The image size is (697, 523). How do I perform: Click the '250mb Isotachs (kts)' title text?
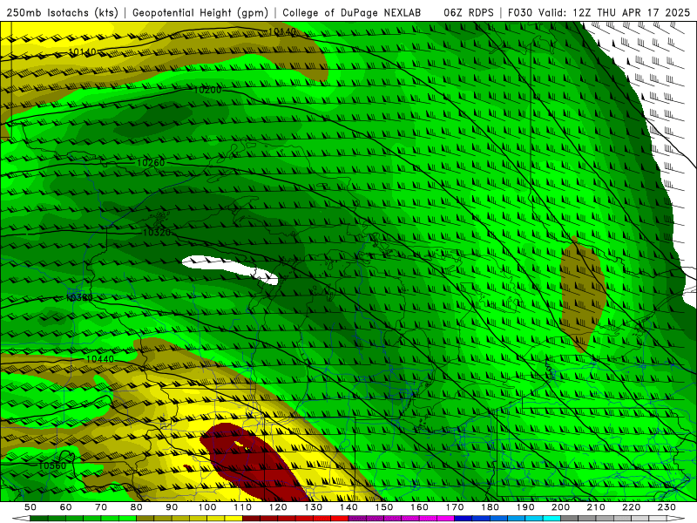coord(62,13)
